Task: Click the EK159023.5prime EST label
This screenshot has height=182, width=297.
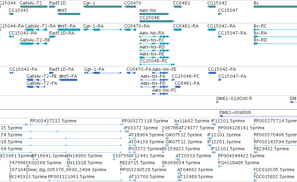Action: point(181,149)
